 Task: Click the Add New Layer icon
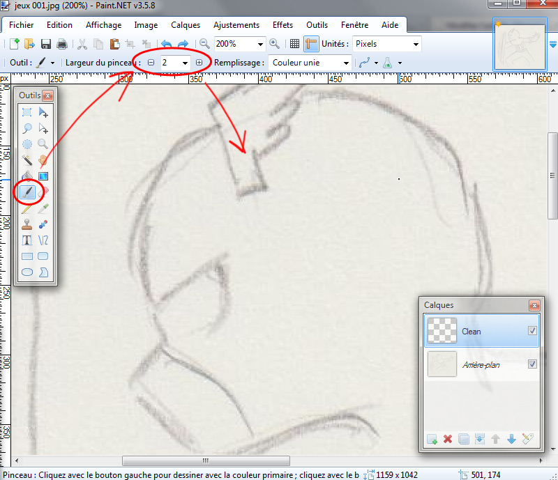tap(432, 439)
